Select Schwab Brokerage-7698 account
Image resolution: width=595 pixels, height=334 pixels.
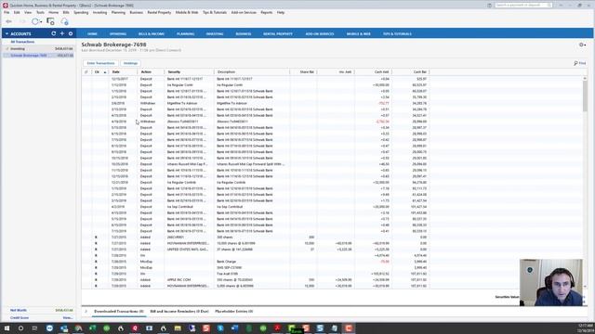click(29, 56)
